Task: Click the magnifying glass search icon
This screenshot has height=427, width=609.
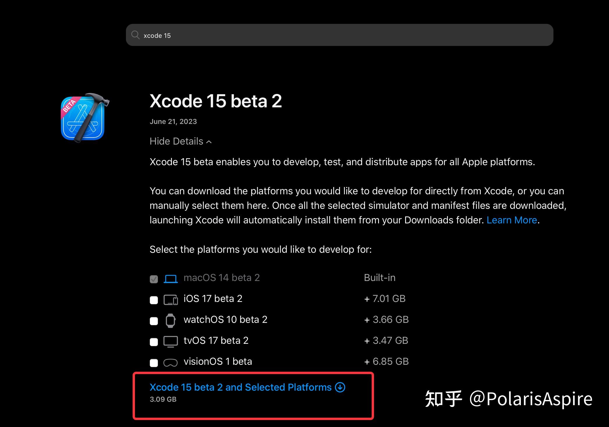Action: tap(135, 35)
